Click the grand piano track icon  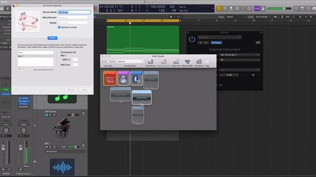click(x=62, y=129)
